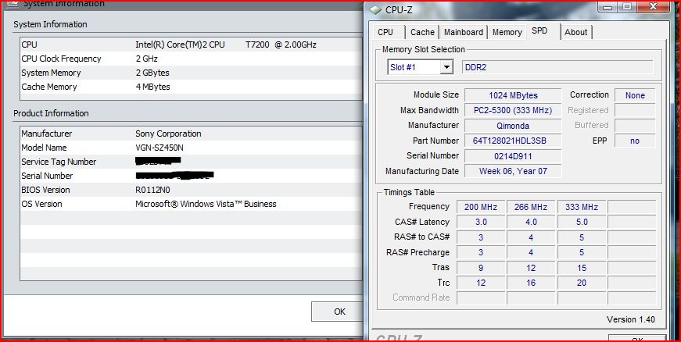Click the Product Information section heading
Screen dimensions: 681x342
[x=51, y=113]
